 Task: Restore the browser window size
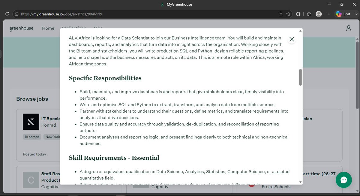point(341,5)
